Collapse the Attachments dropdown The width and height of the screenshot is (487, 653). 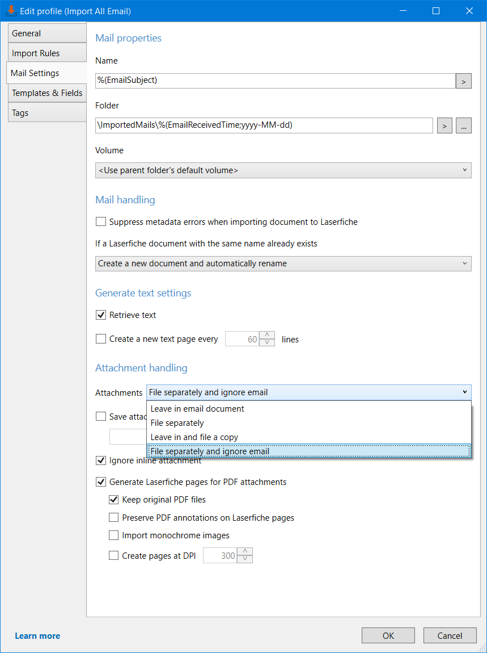[309, 392]
